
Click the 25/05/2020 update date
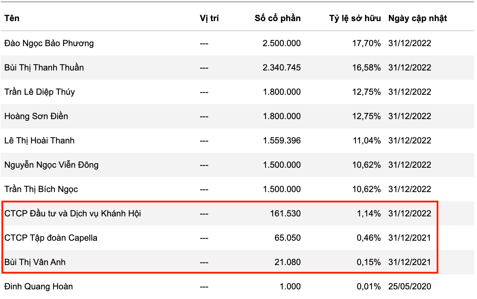[x=409, y=286]
